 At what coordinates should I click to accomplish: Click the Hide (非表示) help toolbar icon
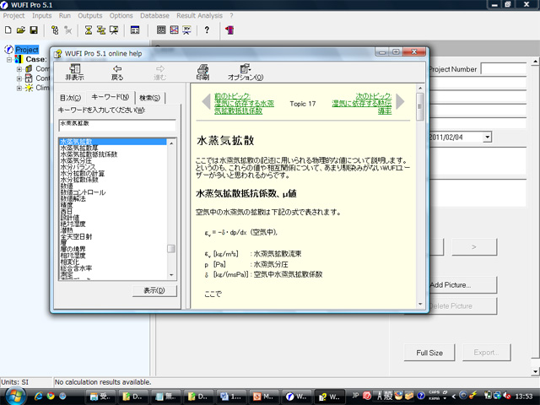74,72
